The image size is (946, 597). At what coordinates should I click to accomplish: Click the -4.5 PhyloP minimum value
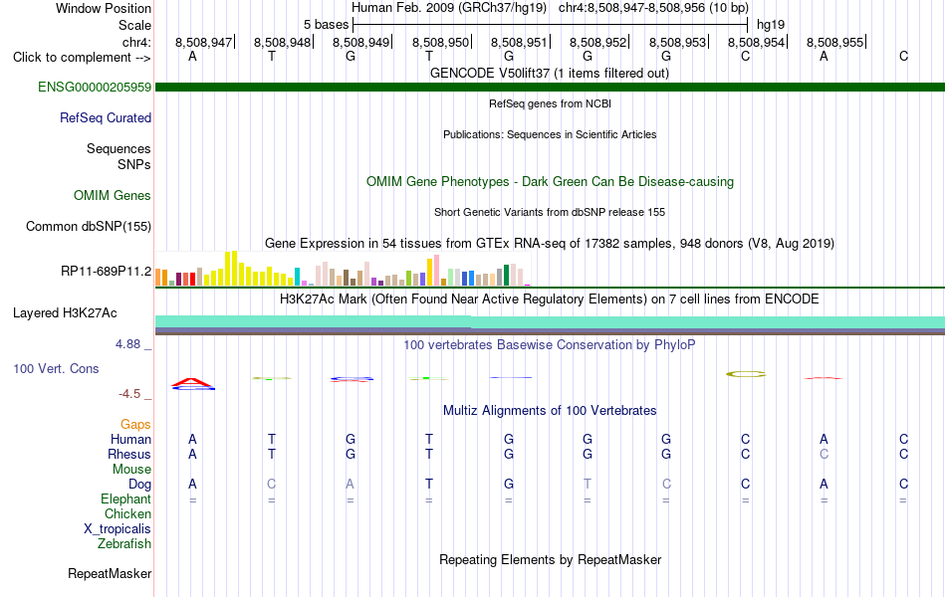[x=129, y=394]
